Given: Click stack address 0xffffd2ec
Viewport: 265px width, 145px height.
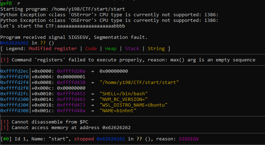Looking at the screenshot, I should tap(15, 71).
